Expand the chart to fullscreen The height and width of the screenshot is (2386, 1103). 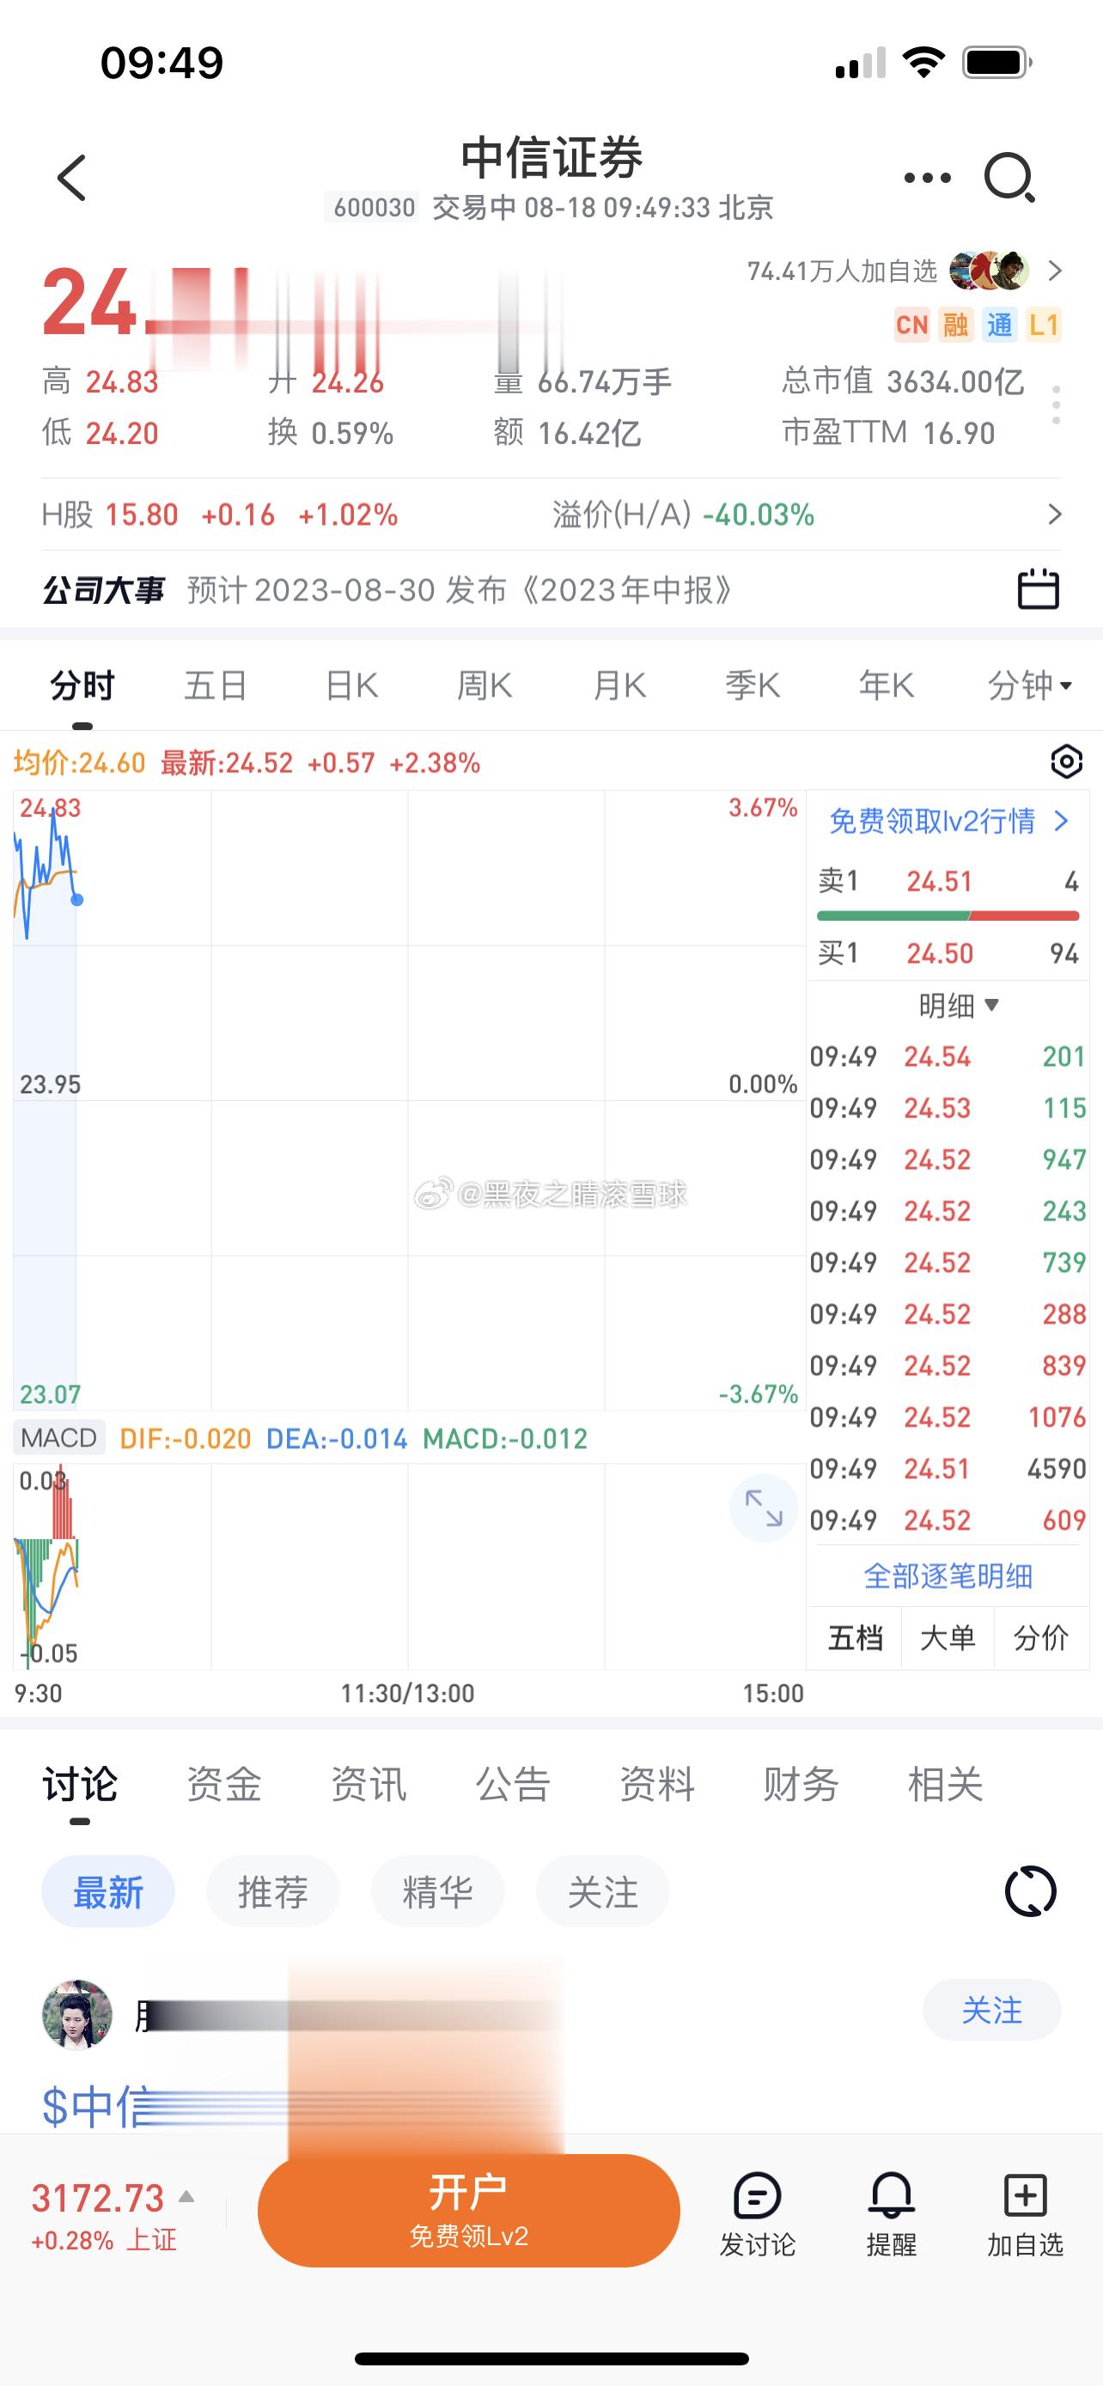(x=764, y=1508)
